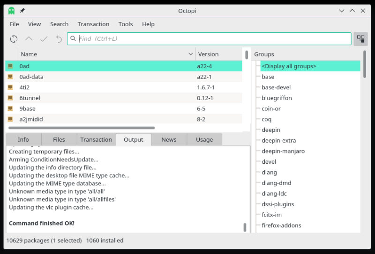
Task: Open the Search menu
Action: [60, 24]
